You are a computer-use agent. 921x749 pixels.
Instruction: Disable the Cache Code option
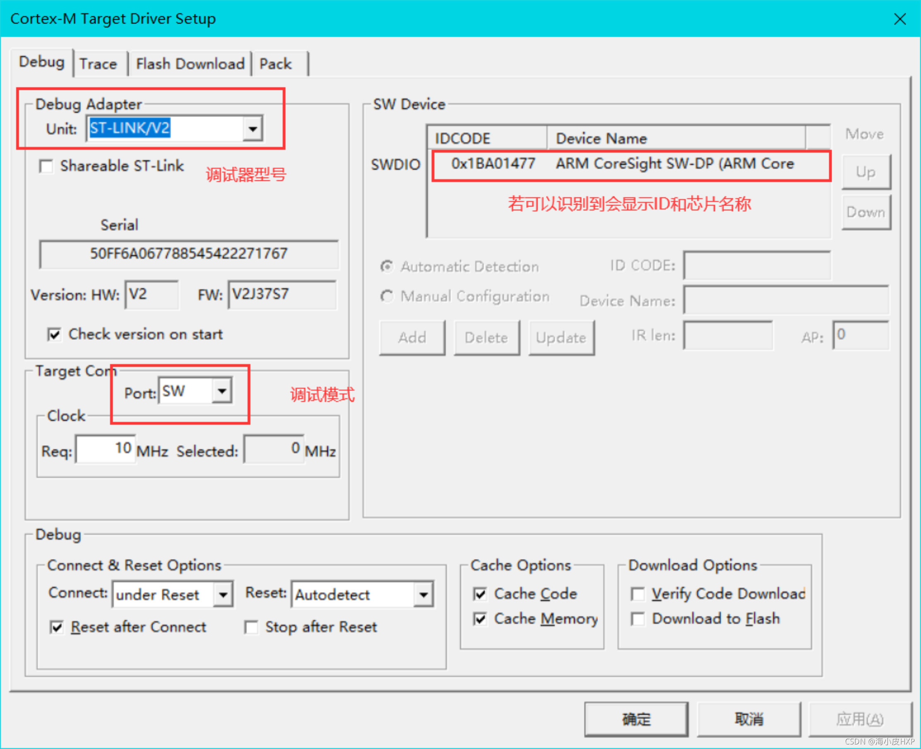479,594
